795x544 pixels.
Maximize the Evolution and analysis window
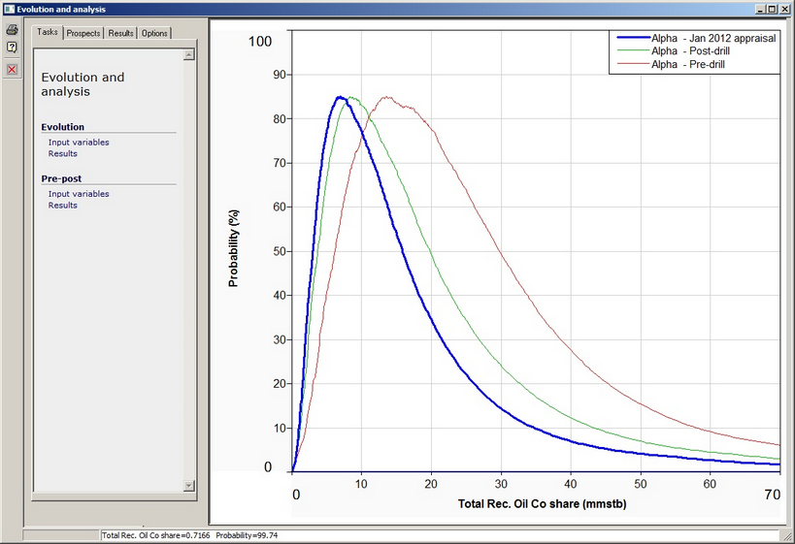(x=773, y=9)
